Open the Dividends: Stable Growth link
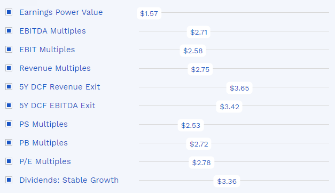 [x=69, y=180]
